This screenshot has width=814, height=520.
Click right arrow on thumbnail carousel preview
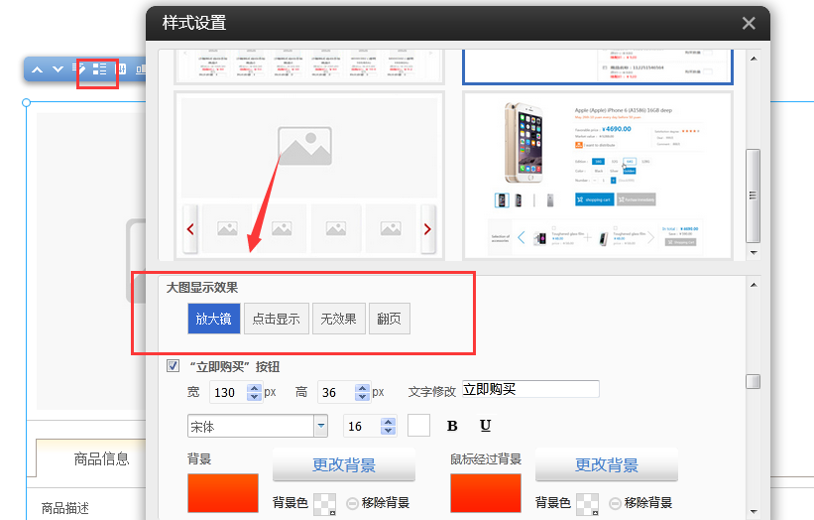(427, 229)
